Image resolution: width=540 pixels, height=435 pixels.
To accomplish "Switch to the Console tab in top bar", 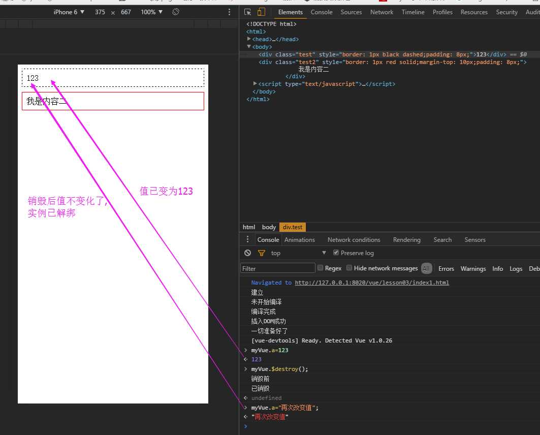I will [322, 12].
